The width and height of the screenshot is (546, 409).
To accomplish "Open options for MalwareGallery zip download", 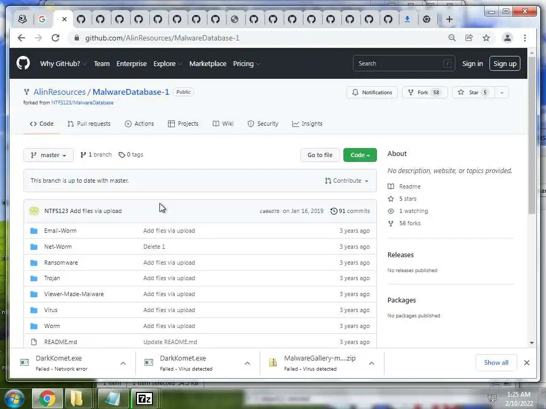I will click(x=372, y=363).
